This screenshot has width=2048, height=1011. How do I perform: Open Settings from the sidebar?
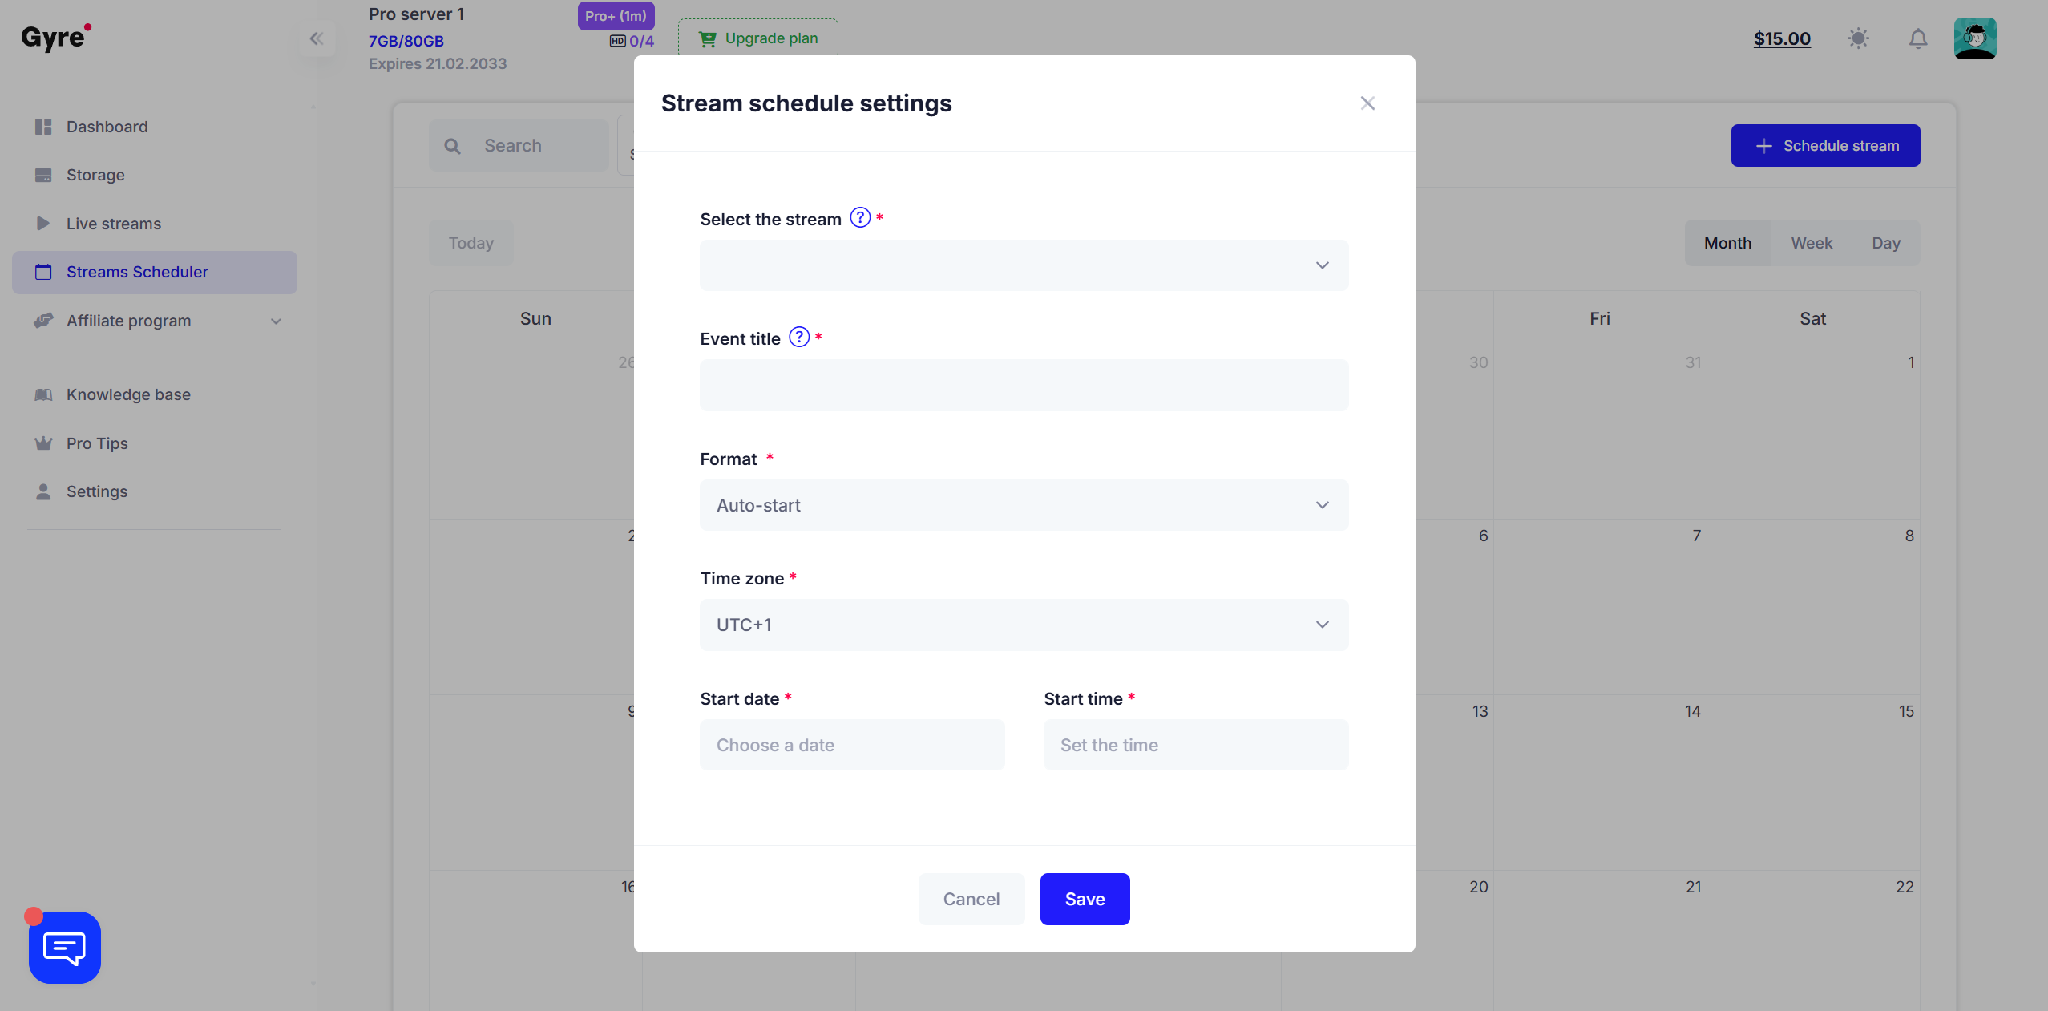(x=97, y=491)
